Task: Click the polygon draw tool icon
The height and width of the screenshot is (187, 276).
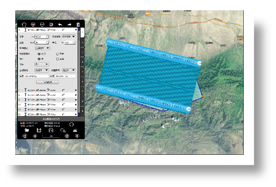Action: [24, 24]
